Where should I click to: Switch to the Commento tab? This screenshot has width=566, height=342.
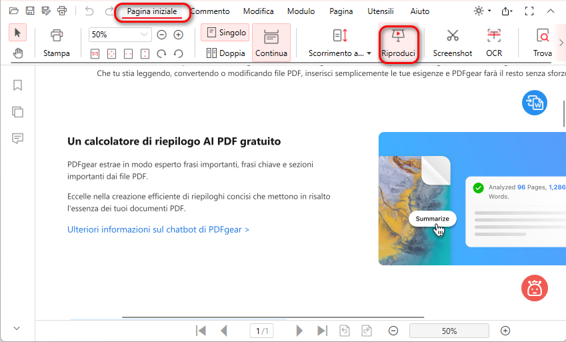(x=210, y=11)
